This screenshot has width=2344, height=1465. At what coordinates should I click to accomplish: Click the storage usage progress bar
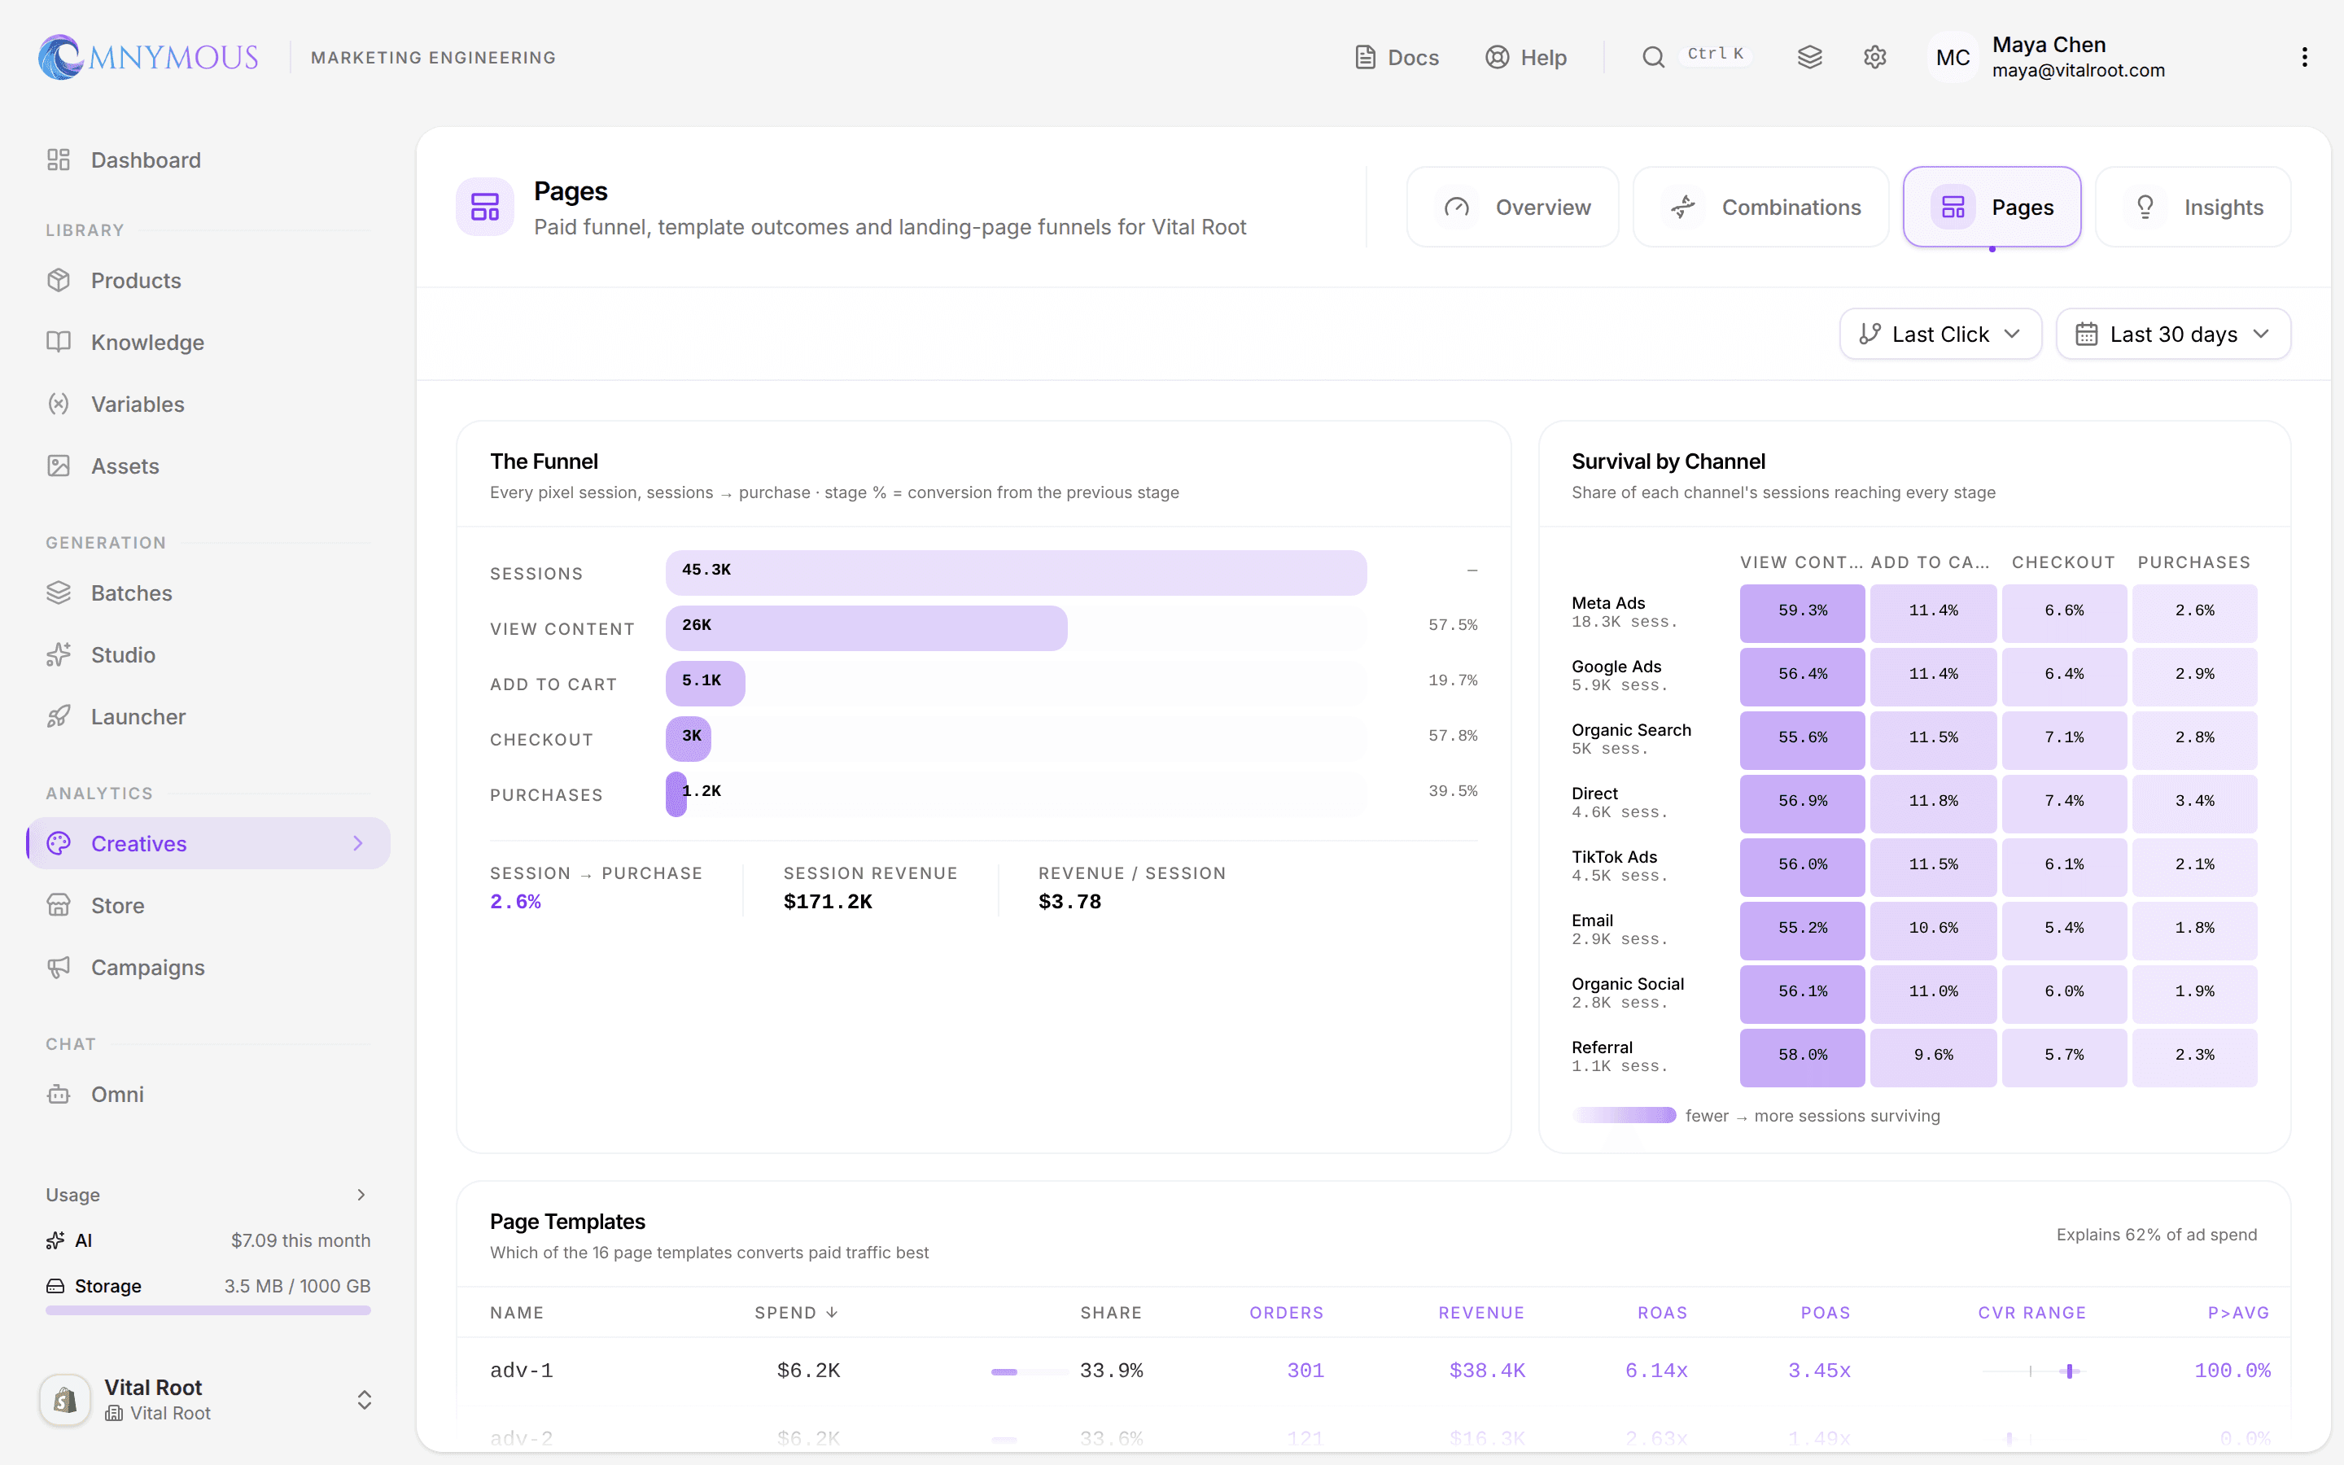point(208,1311)
